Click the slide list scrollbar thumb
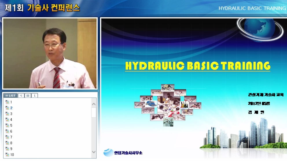Image resolution: width=287 pixels, height=161 pixels. (94, 112)
